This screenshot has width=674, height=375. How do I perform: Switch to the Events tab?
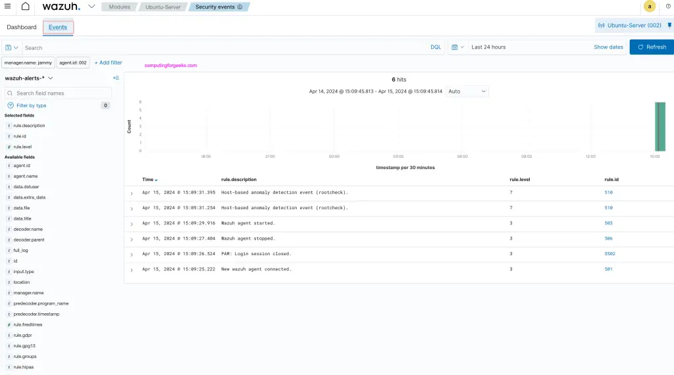(x=58, y=27)
